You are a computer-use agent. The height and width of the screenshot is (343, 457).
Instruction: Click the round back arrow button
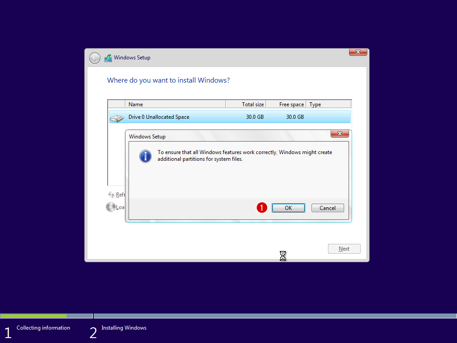(x=95, y=58)
